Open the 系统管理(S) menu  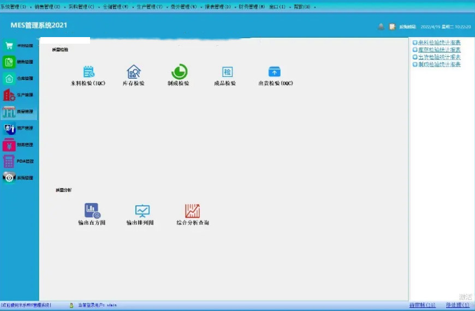pos(13,7)
